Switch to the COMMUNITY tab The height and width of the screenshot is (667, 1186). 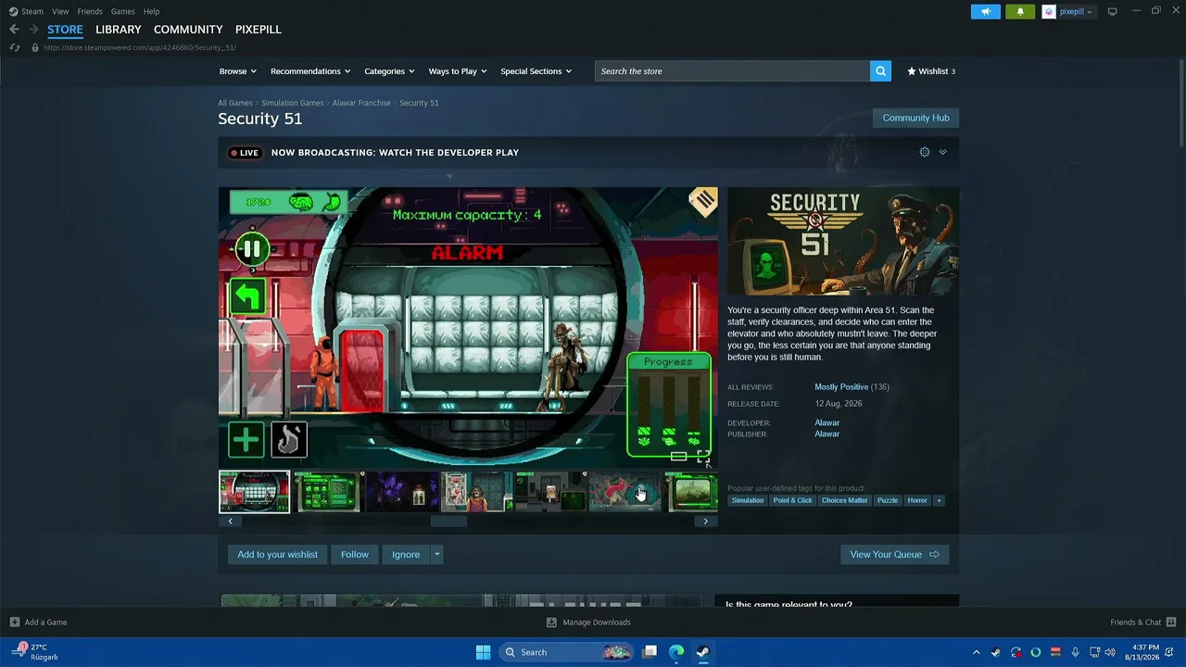coord(188,30)
